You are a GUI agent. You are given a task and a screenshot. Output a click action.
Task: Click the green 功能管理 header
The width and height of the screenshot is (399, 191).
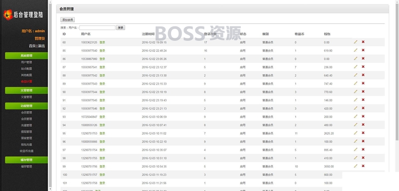click(x=26, y=106)
